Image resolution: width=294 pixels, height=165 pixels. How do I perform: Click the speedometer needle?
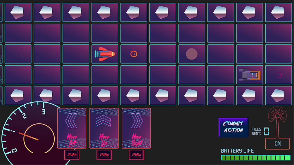pyautogui.click(x=29, y=136)
